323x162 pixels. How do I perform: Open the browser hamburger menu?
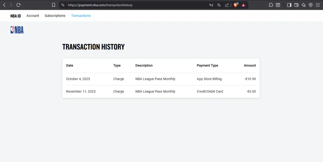[318, 5]
